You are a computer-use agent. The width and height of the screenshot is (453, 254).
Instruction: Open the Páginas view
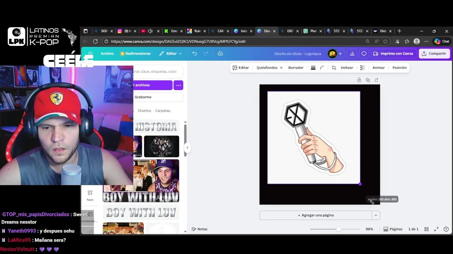click(x=393, y=229)
